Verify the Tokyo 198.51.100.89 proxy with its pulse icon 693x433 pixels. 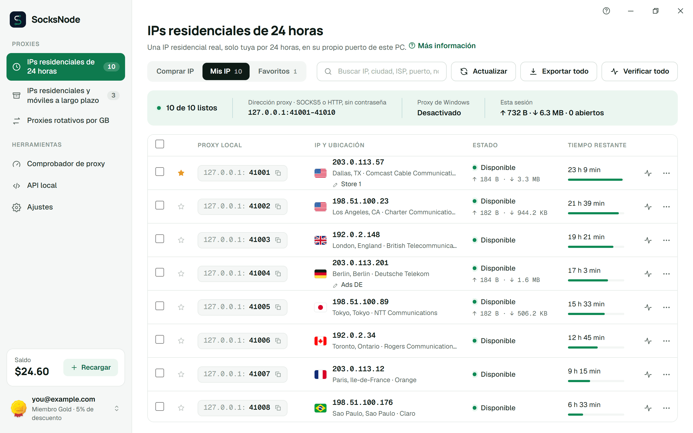648,307
